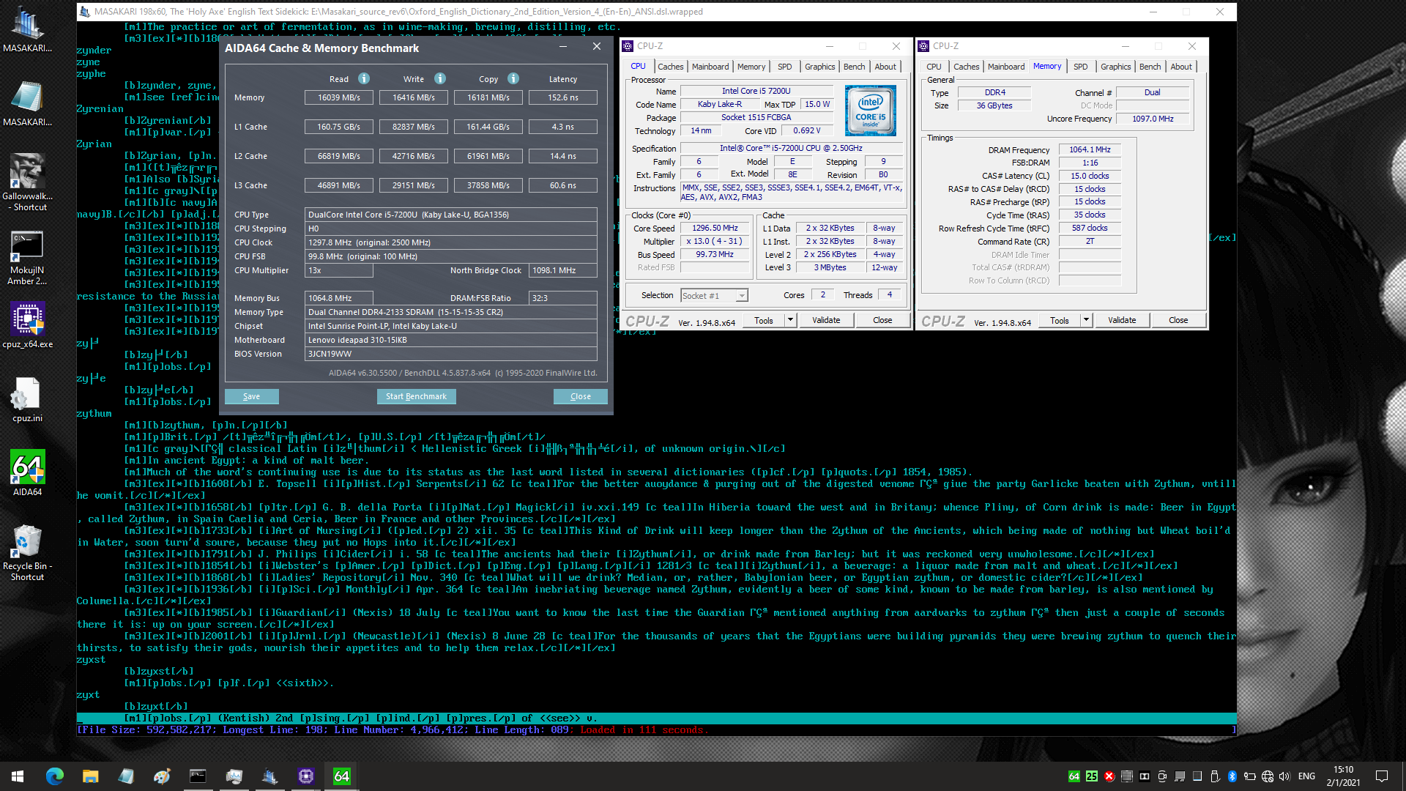Click the L3 Cache Latency 60.6 ns field
The image size is (1406, 791).
pos(562,185)
